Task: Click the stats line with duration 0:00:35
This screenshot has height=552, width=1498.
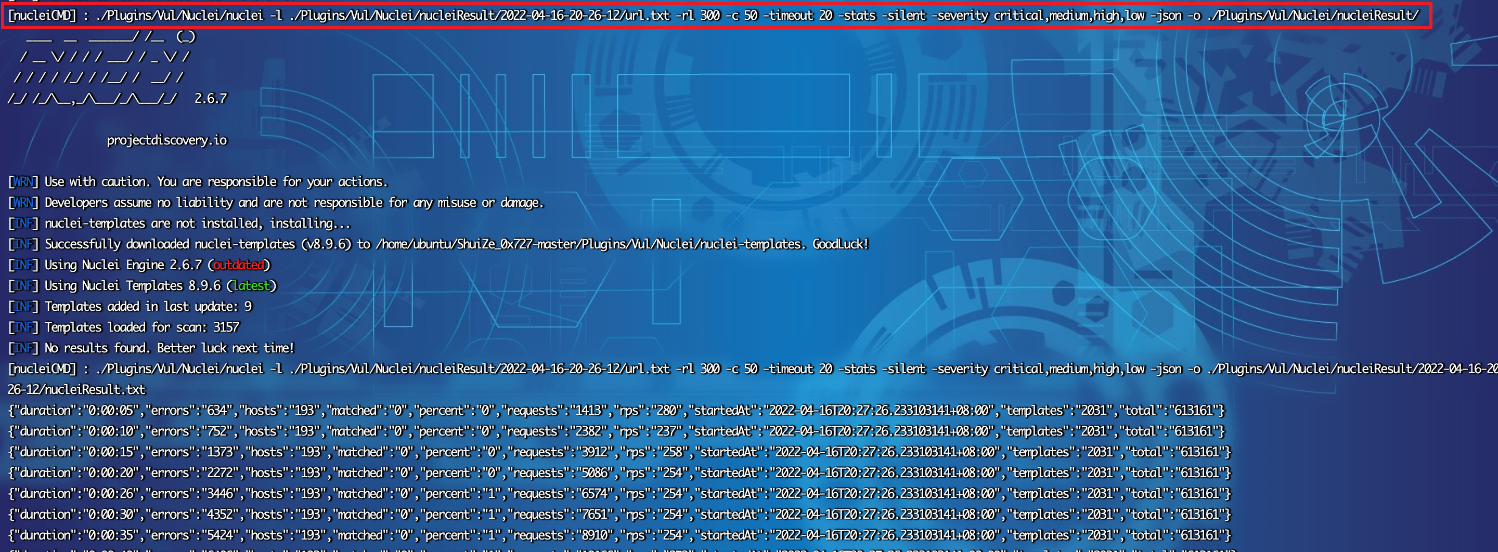Action: click(x=619, y=536)
